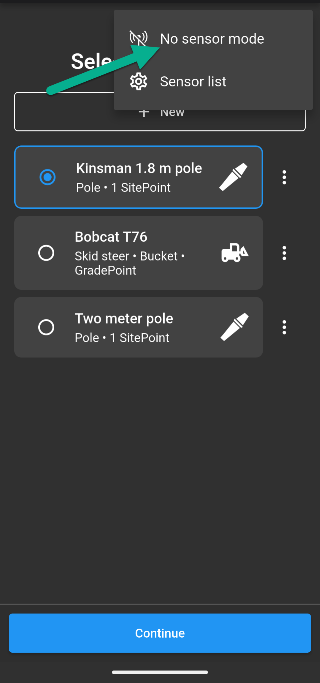Tap the Kinsman 1.8 m pole title

click(x=139, y=168)
